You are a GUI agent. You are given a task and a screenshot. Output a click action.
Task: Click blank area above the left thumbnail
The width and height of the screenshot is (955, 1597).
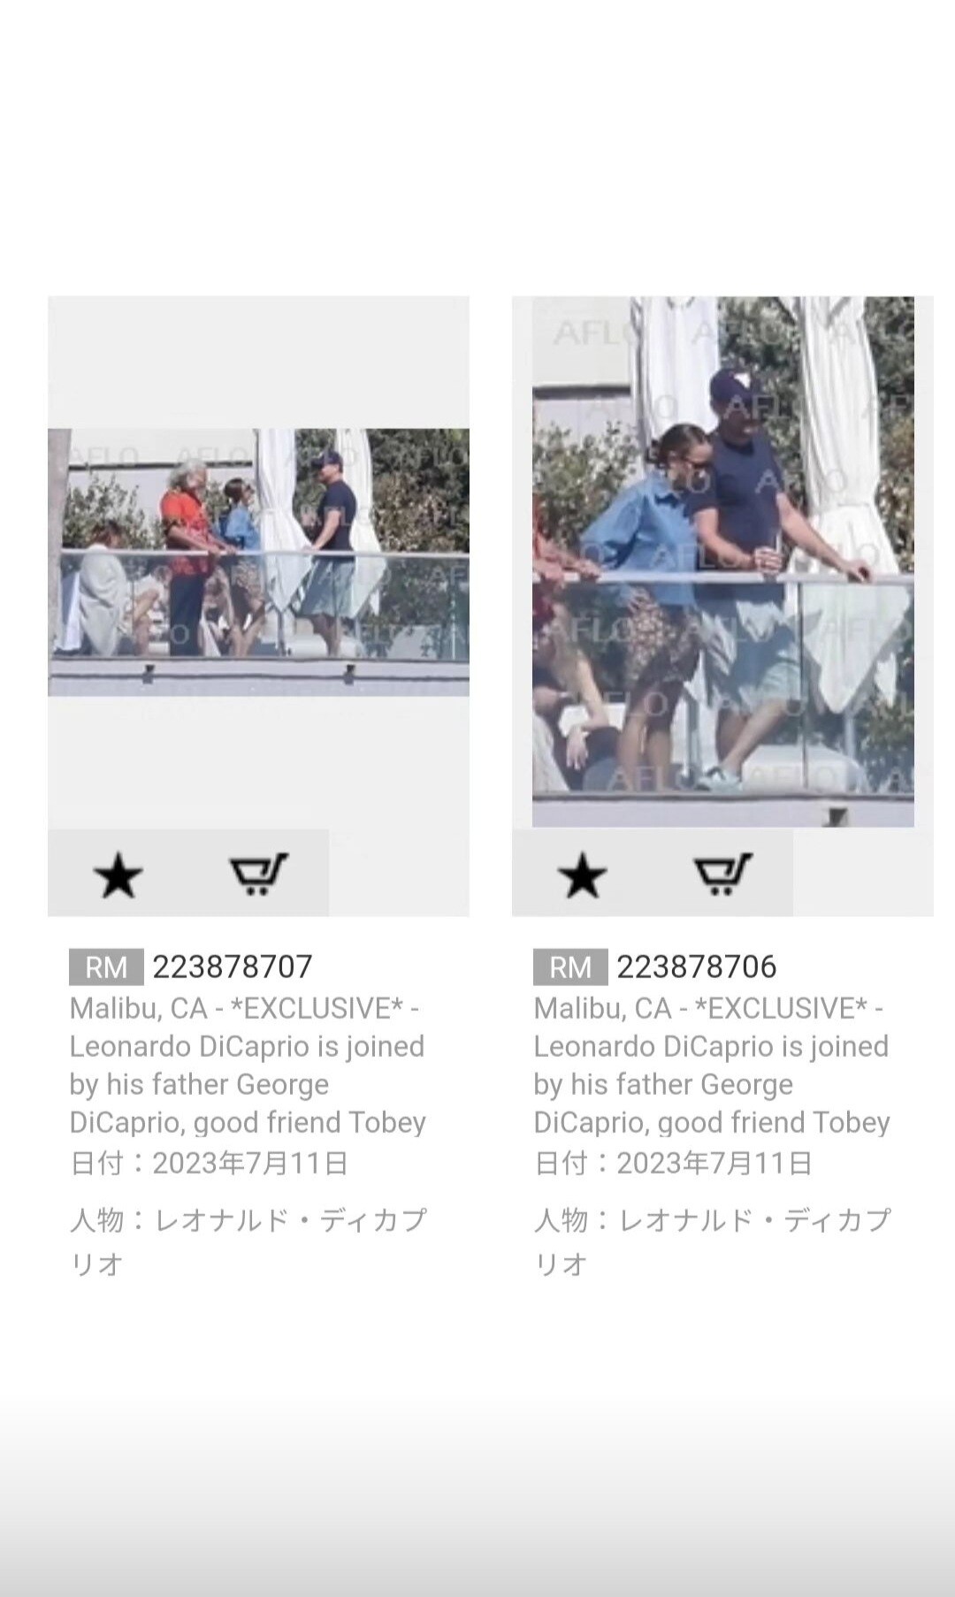coord(258,363)
